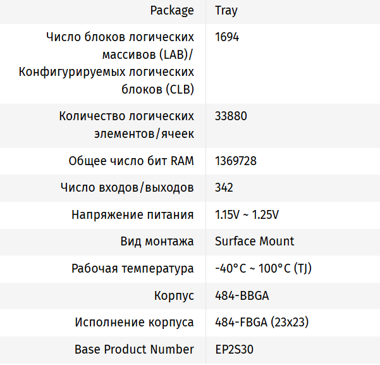Click the 'Рабочая температура' label
Viewport: 380px width, 365px height.
click(133, 269)
